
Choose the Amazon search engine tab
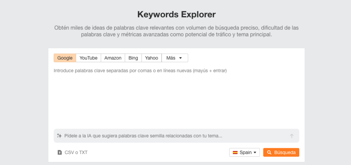(113, 58)
